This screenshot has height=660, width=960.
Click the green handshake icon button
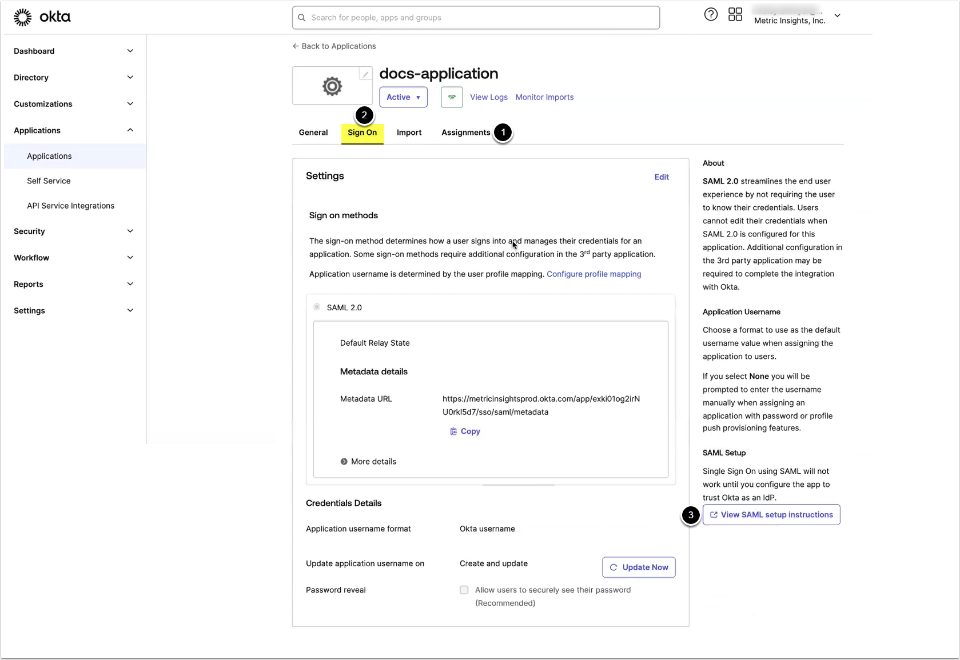(451, 97)
